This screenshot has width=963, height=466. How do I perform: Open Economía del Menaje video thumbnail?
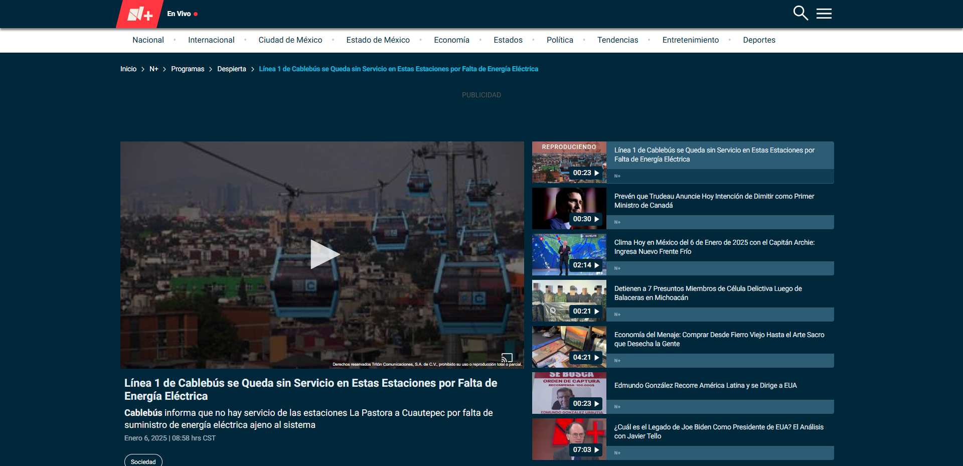tap(569, 347)
